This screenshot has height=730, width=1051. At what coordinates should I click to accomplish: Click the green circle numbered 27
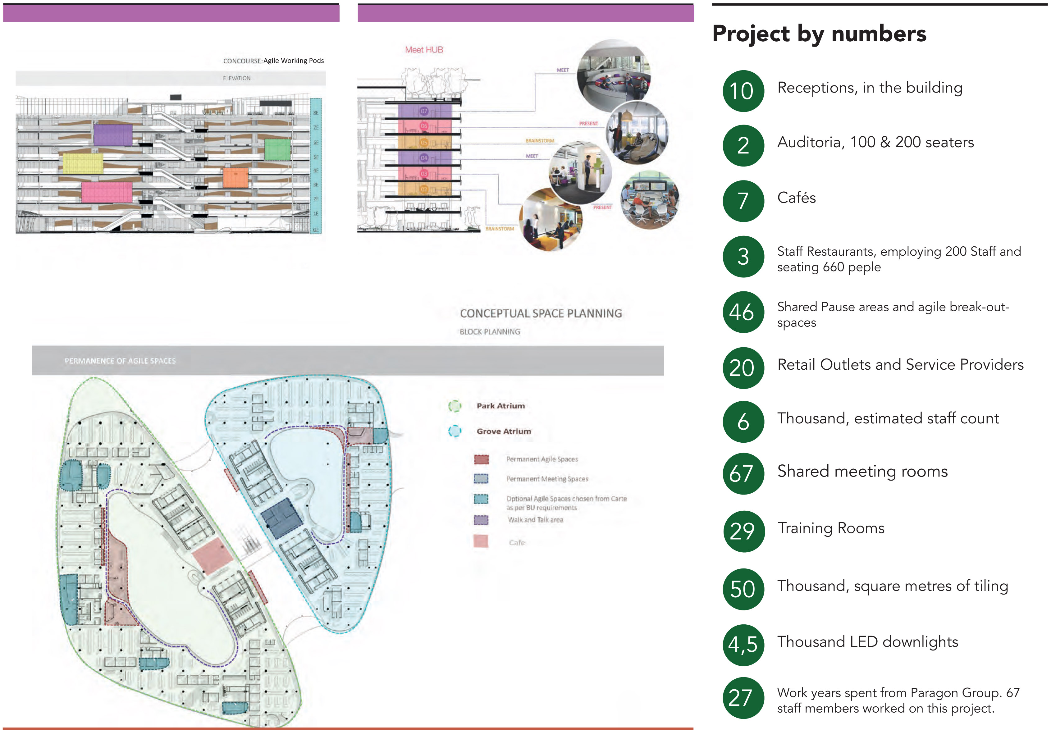(x=743, y=698)
